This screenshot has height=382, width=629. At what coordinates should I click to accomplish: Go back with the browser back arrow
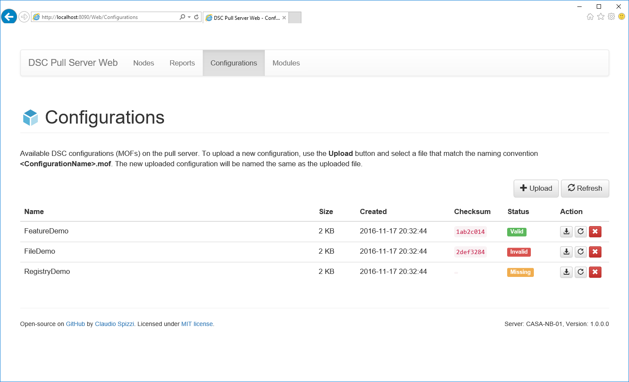pos(9,17)
